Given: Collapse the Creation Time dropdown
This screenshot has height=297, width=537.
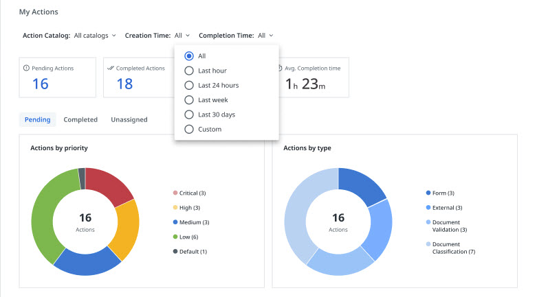Looking at the screenshot, I should pos(182,35).
